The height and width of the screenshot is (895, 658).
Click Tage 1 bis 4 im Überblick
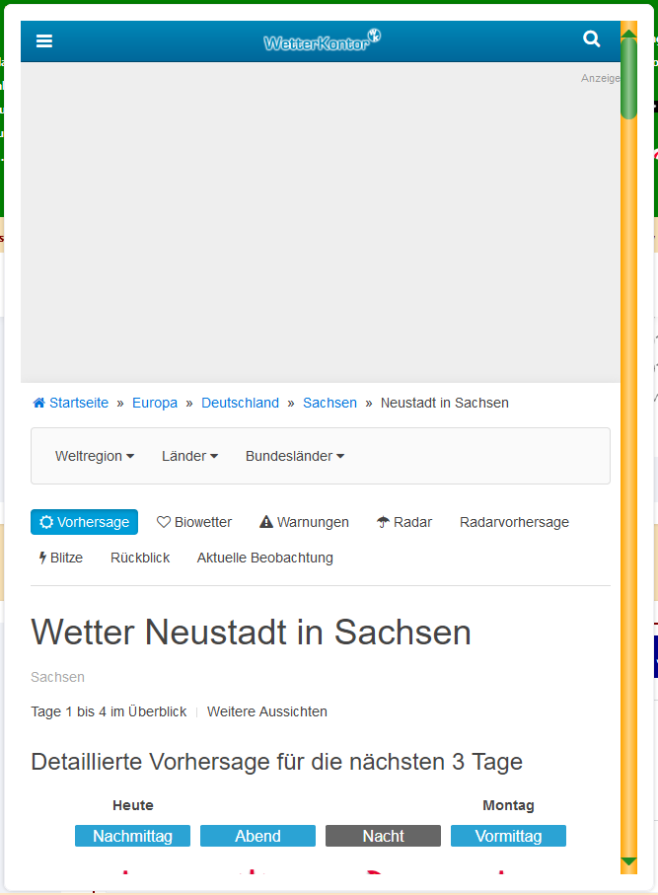[109, 711]
